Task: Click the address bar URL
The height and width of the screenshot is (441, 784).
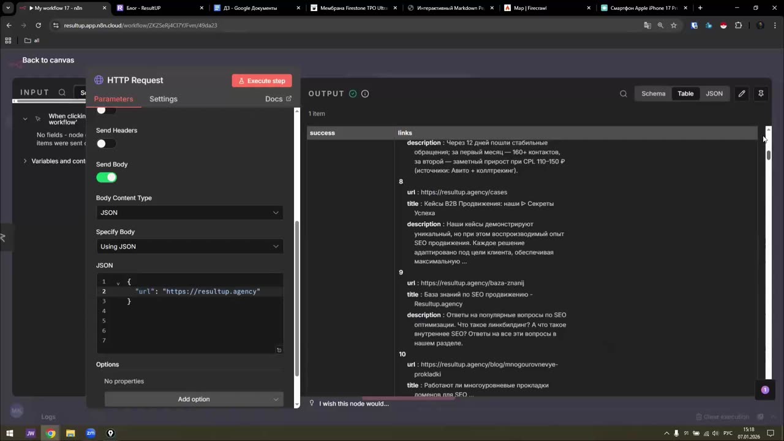Action: pyautogui.click(x=140, y=25)
